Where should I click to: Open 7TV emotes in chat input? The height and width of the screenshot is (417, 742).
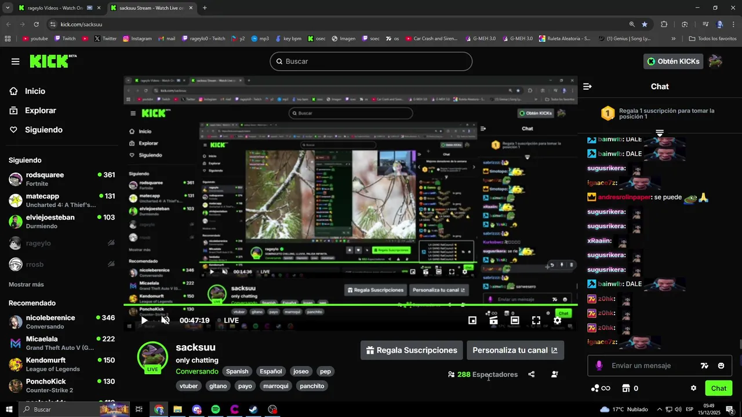[704, 365]
